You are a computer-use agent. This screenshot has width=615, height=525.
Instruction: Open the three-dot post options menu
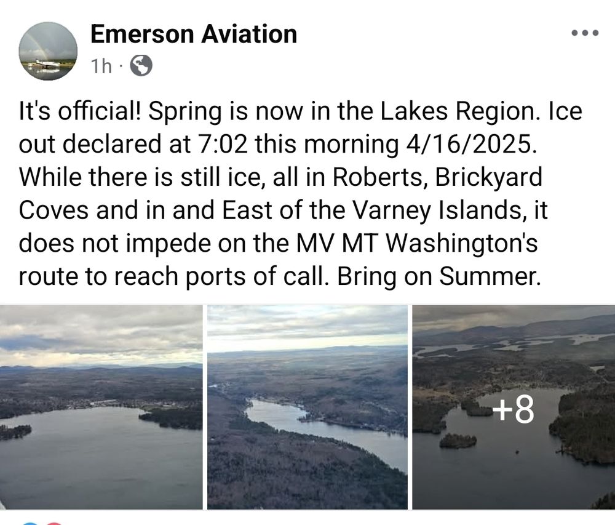click(x=585, y=33)
